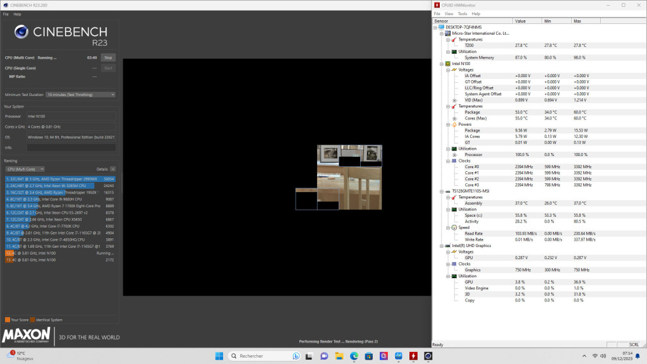The width and height of the screenshot is (647, 364).
Task: Expand the VID (Max) node
Action: coord(455,100)
